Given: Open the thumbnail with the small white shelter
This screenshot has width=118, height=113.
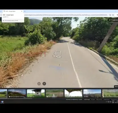Looking at the screenshot, I should click(36, 94).
